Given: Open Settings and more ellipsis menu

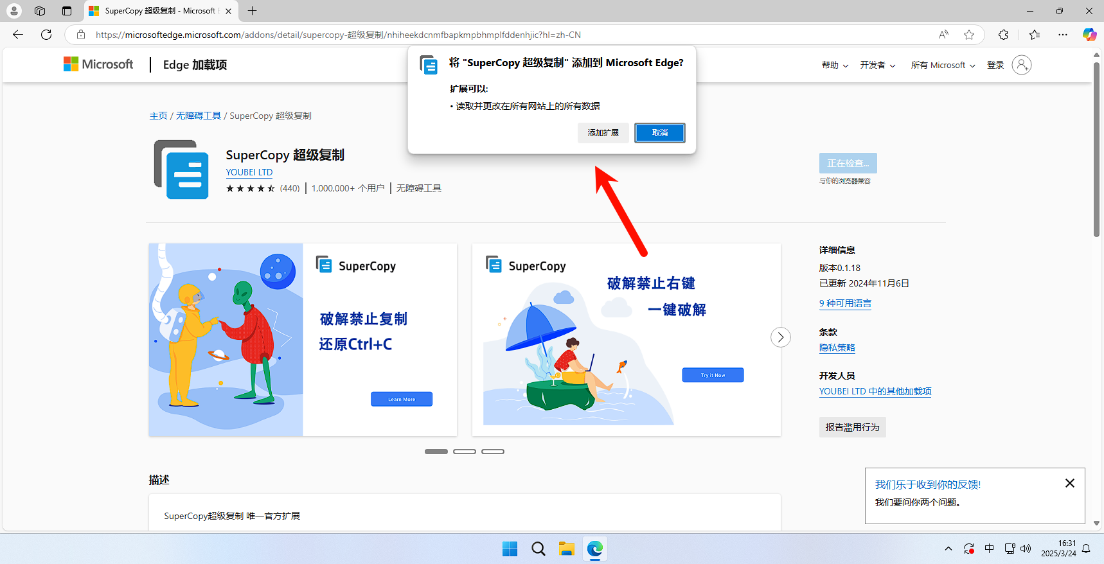Looking at the screenshot, I should pyautogui.click(x=1063, y=35).
